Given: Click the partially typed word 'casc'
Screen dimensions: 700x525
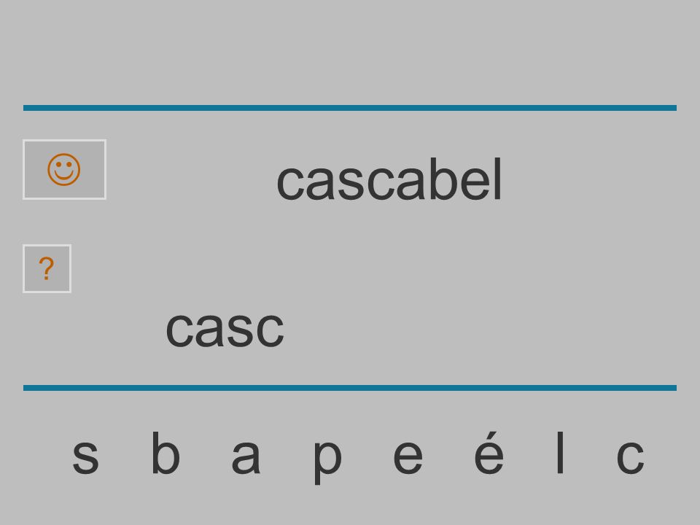Looking at the screenshot, I should (225, 330).
